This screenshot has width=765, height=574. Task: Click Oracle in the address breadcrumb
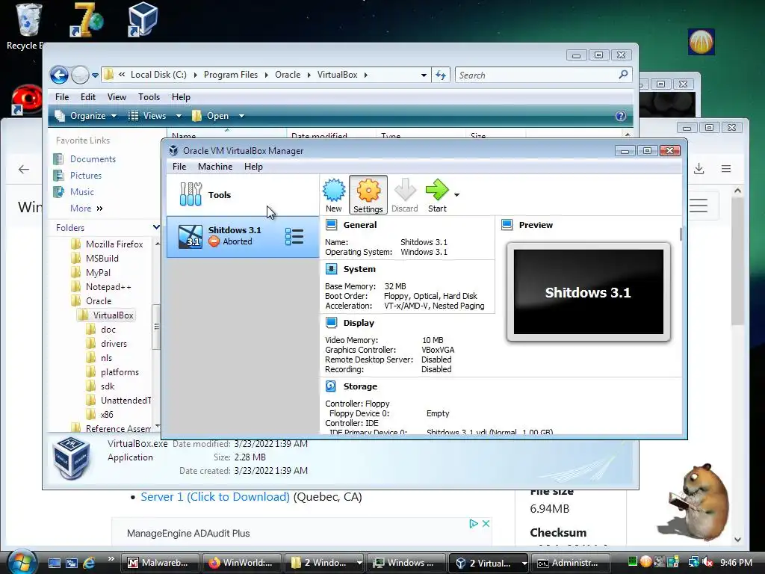[x=288, y=75]
